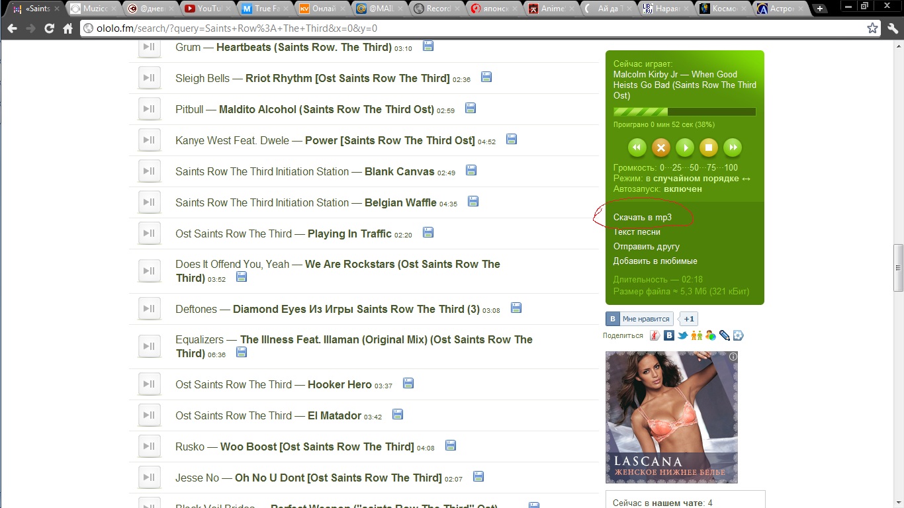Viewport: 904px width, 508px height.
Task: Skip to next track in the player
Action: [732, 148]
